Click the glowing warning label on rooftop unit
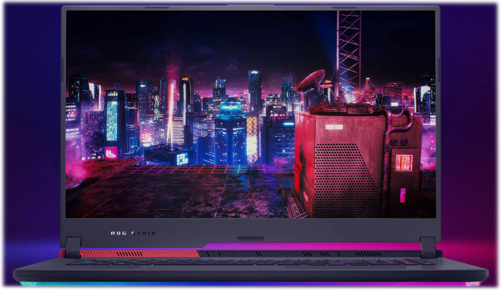501x290 pixels. (403, 163)
